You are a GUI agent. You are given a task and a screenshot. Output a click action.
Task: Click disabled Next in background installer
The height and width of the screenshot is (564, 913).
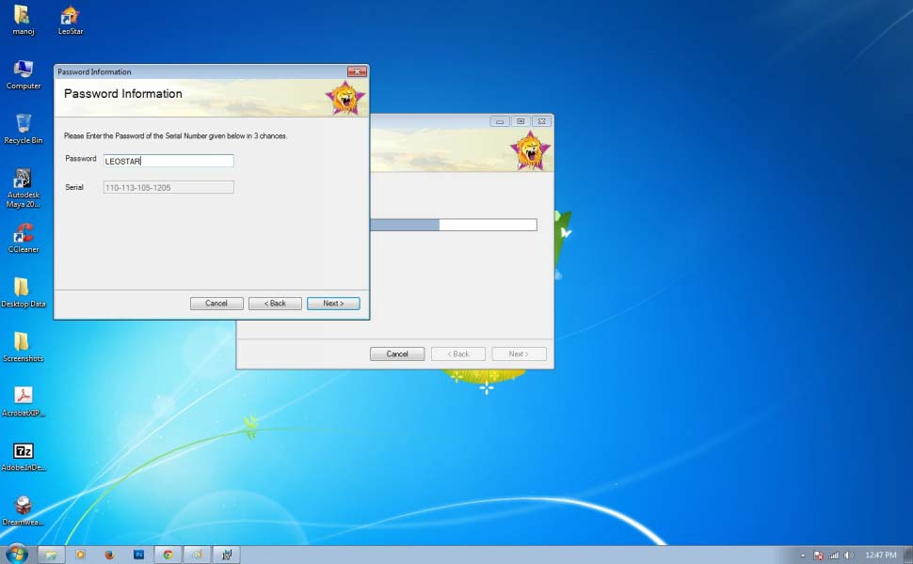point(519,354)
